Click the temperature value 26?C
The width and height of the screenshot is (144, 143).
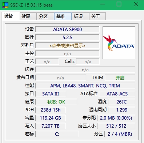tap(121, 102)
